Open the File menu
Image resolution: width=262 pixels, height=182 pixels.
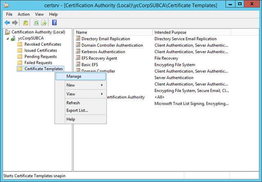click(9, 14)
